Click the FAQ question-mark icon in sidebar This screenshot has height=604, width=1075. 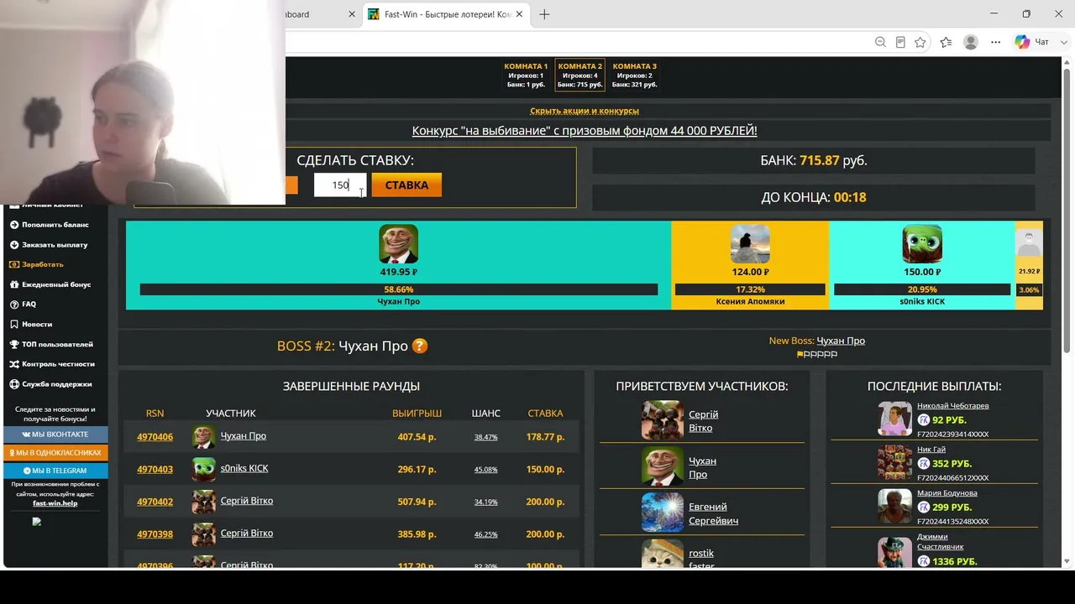[14, 305]
